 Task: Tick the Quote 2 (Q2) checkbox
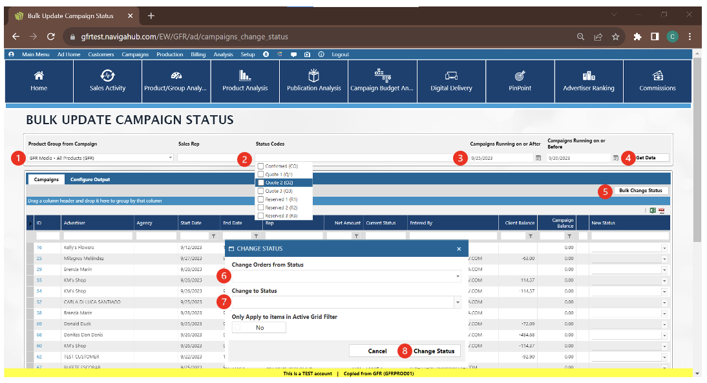tap(261, 182)
